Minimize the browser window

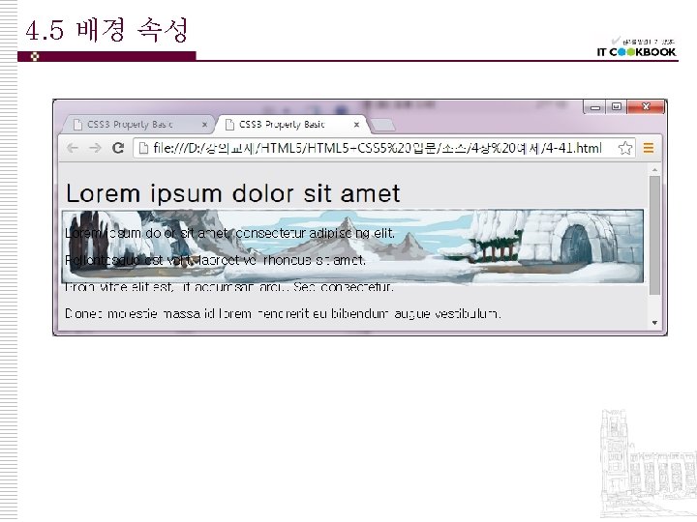(x=595, y=107)
